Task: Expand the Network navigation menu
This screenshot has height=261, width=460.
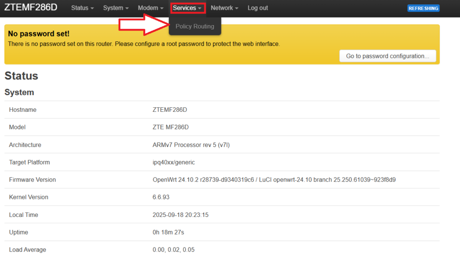Action: 224,8
